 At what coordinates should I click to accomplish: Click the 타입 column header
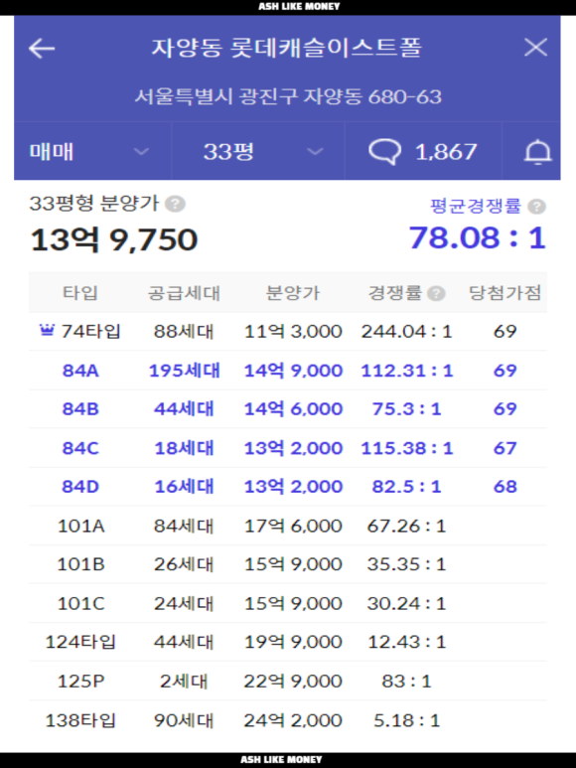click(80, 293)
